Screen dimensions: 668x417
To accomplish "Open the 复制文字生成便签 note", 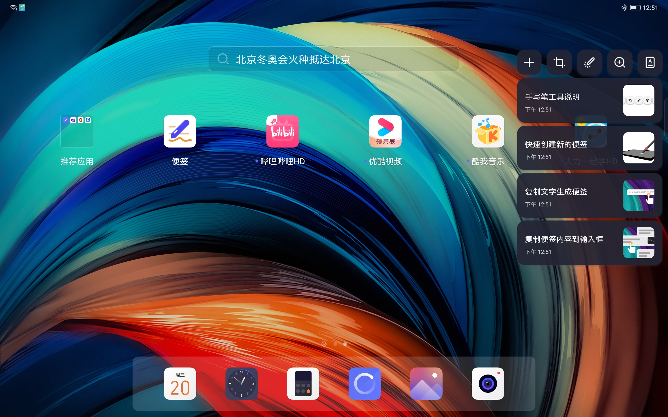I will (x=589, y=195).
